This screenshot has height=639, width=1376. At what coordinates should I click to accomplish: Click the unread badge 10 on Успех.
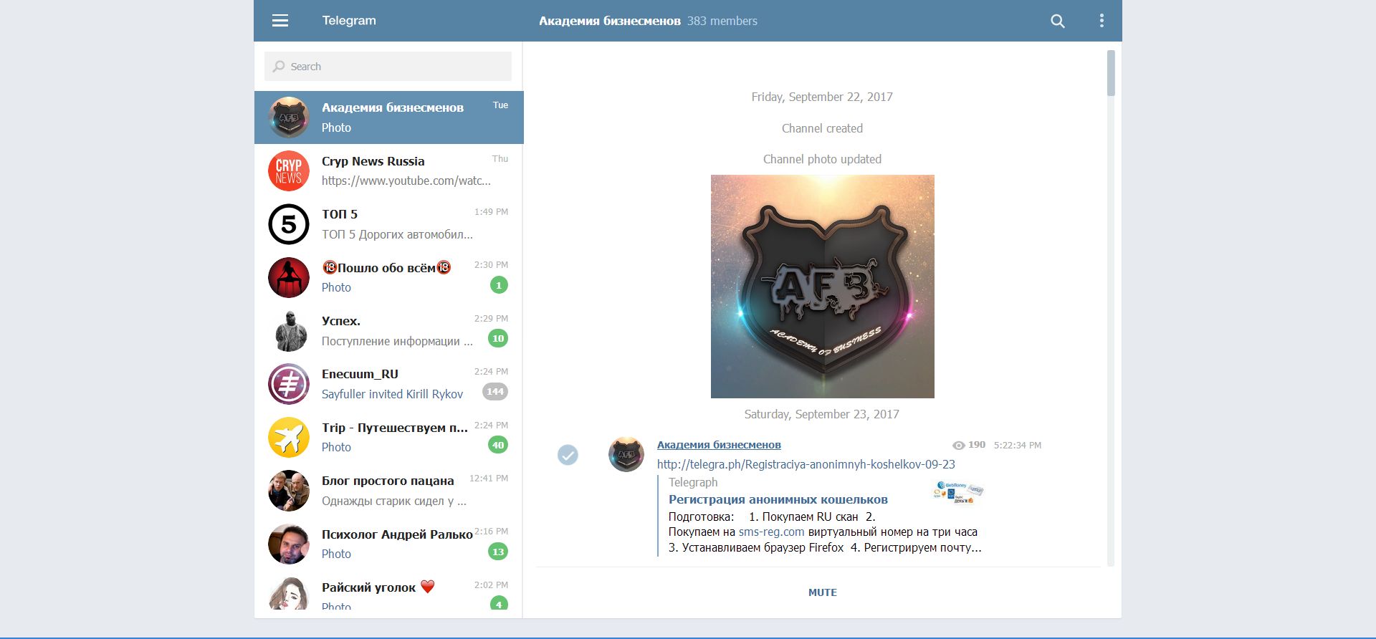click(498, 338)
